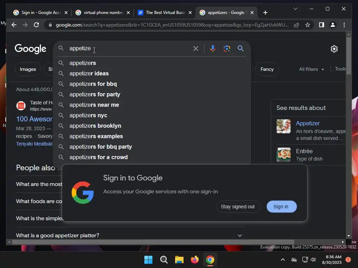
Task: Open tab search chevron in title bar
Action: tap(295, 9)
